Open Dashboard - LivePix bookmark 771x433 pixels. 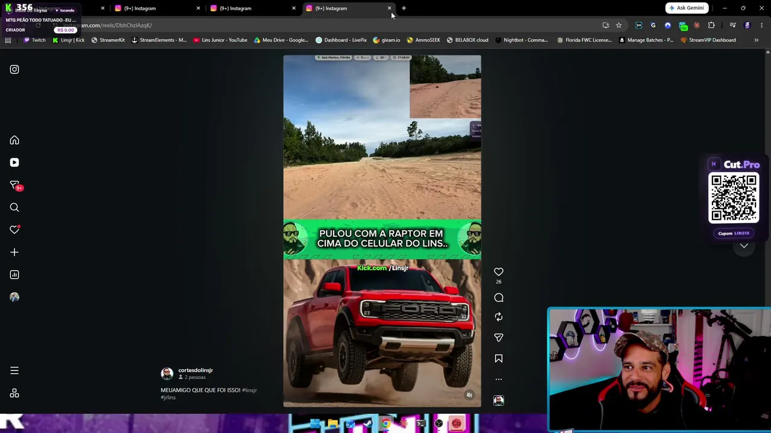(341, 40)
